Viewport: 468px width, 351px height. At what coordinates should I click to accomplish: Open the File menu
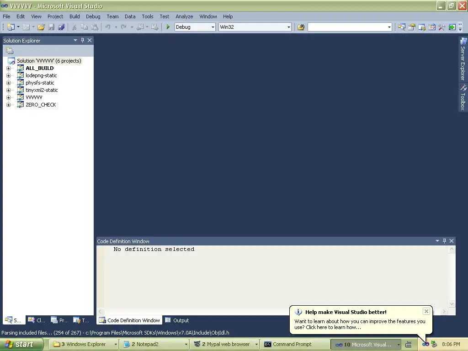pos(6,16)
